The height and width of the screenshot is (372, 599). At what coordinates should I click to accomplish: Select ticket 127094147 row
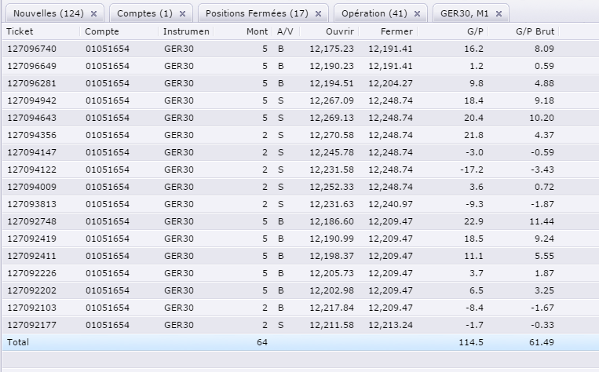(301, 152)
